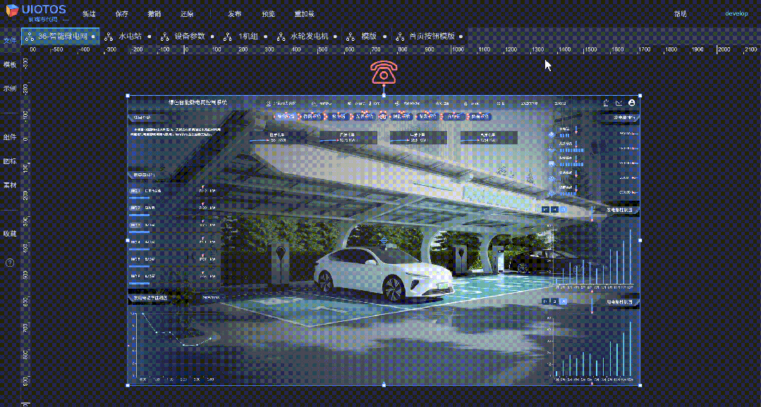Click 新建 in the top menu
This screenshot has width=761, height=407.
tap(89, 13)
